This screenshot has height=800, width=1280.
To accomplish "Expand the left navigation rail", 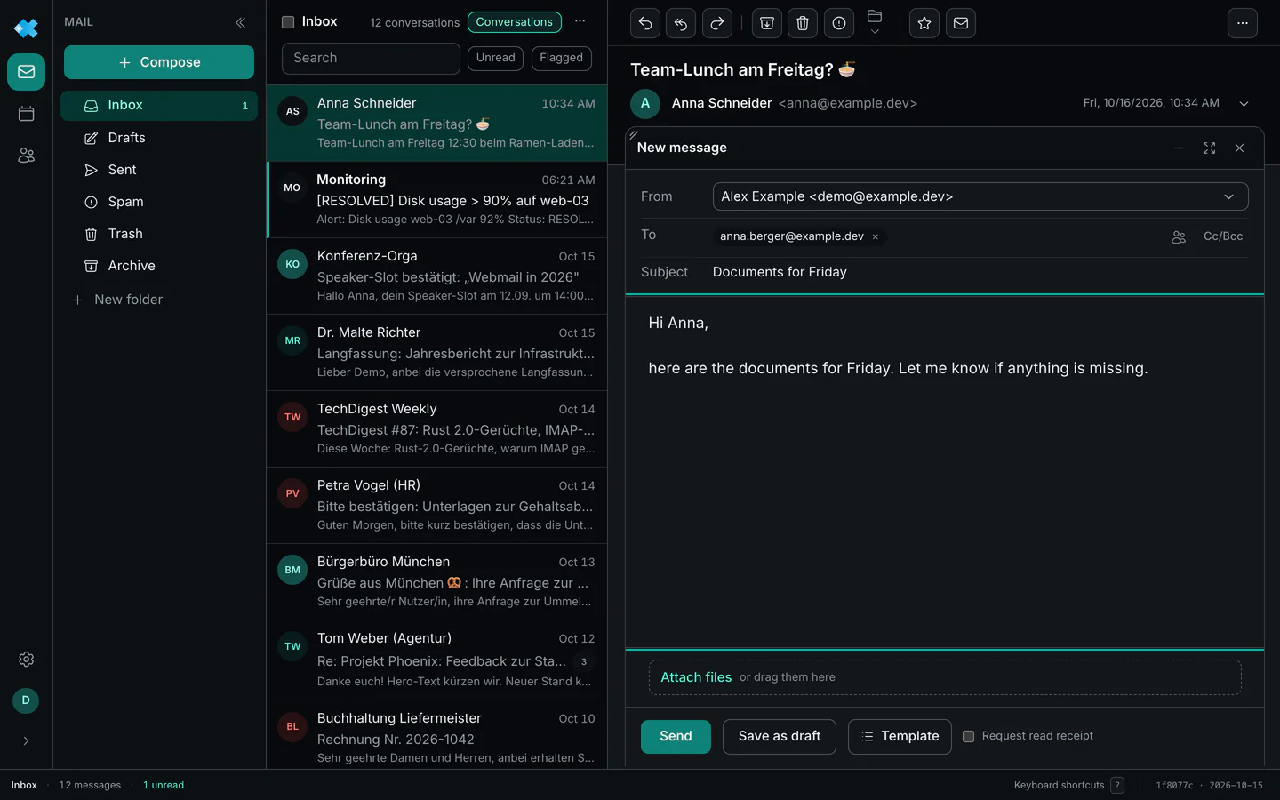I will click(26, 741).
